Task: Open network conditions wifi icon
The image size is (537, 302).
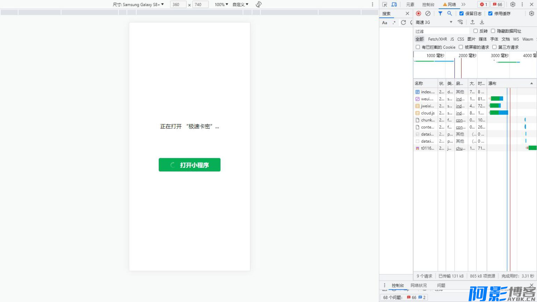Action: coord(460,22)
